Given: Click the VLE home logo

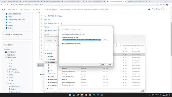Looking at the screenshot, I should click(3, 9).
